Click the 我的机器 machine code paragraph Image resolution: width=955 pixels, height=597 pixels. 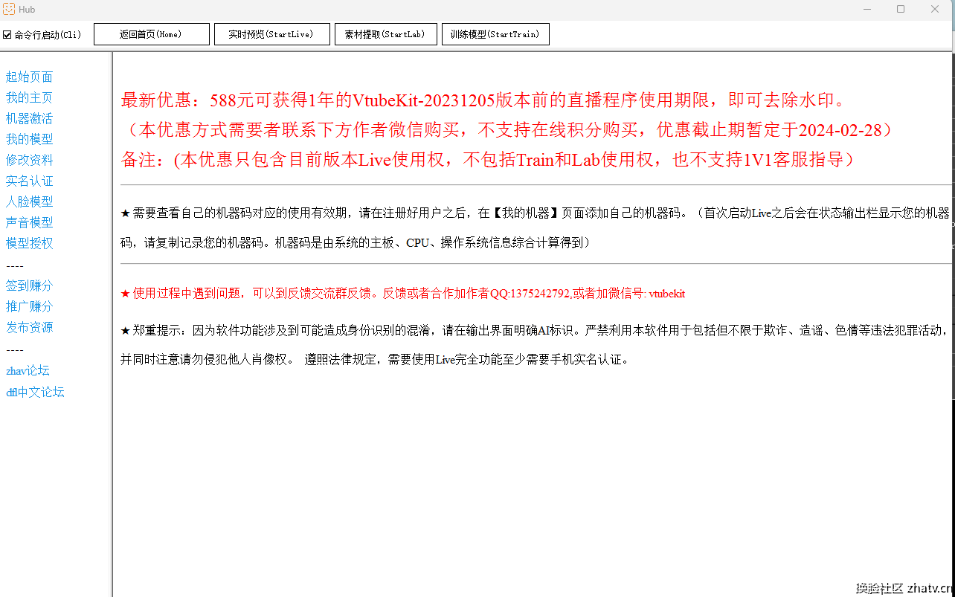click(x=535, y=228)
